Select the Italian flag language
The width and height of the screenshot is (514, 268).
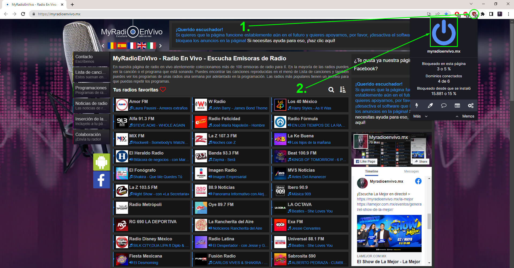coord(152,46)
